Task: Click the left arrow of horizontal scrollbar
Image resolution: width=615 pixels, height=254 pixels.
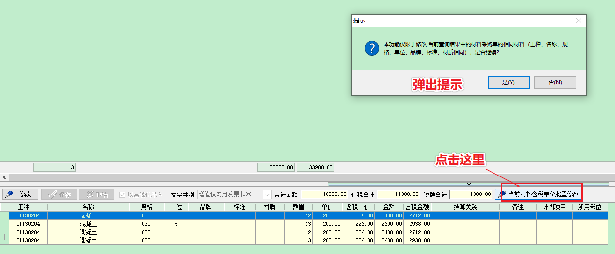Action: (x=4, y=177)
